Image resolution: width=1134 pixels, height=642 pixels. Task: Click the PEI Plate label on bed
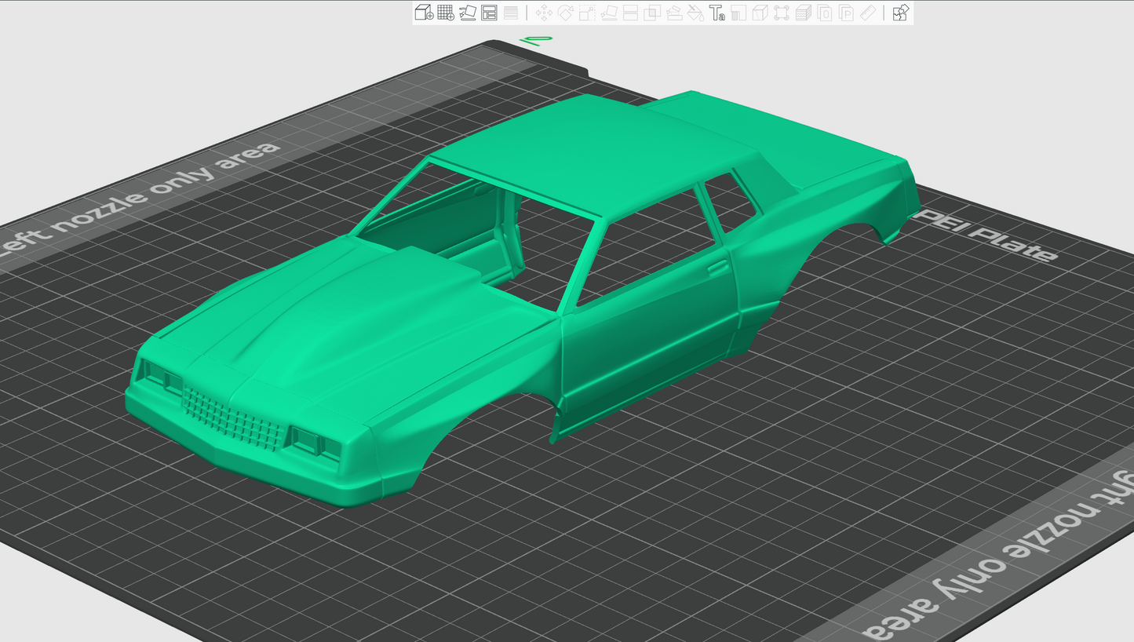coord(986,237)
